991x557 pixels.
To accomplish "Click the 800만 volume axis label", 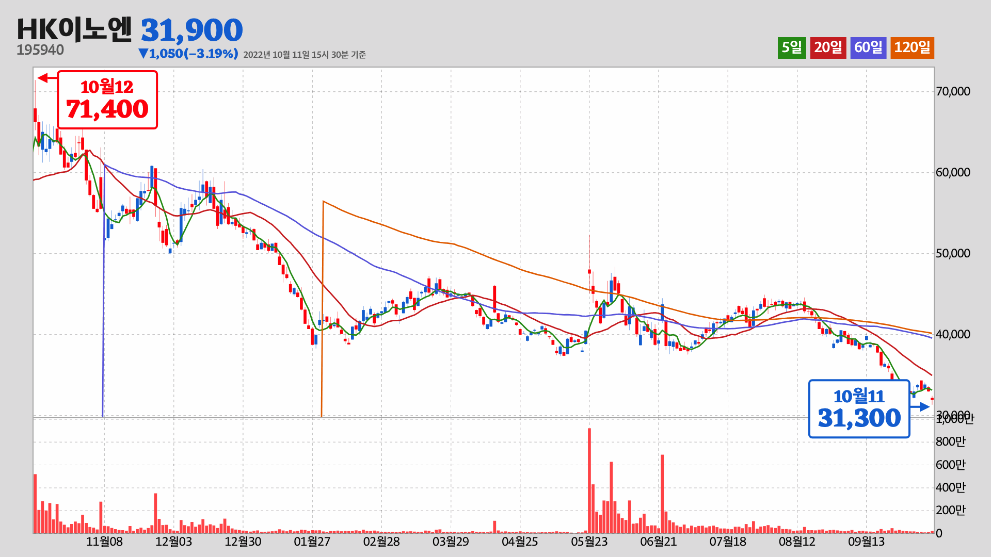I will (x=951, y=441).
